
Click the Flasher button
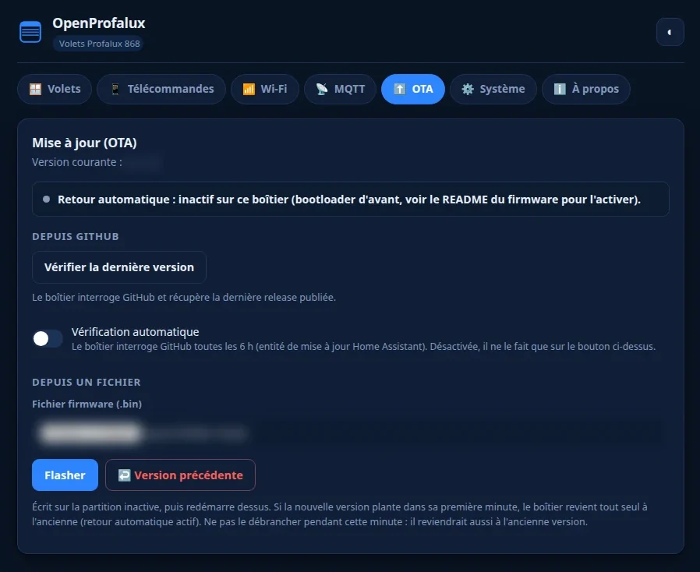point(65,475)
